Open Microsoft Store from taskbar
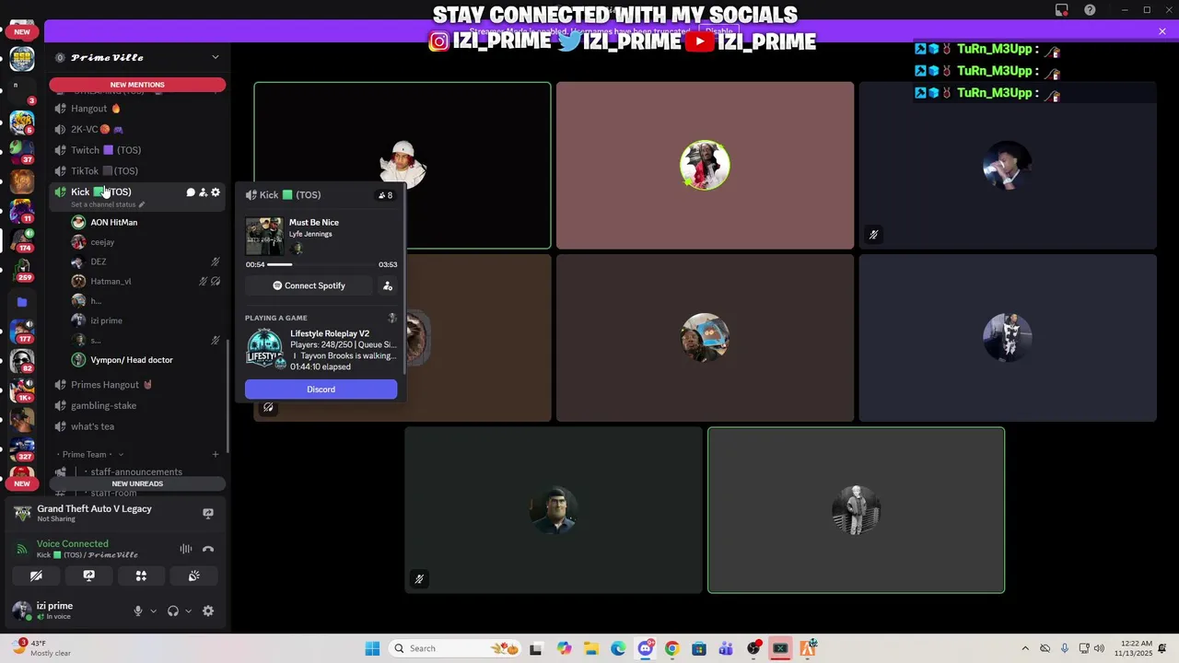This screenshot has width=1179, height=663. pos(699,648)
